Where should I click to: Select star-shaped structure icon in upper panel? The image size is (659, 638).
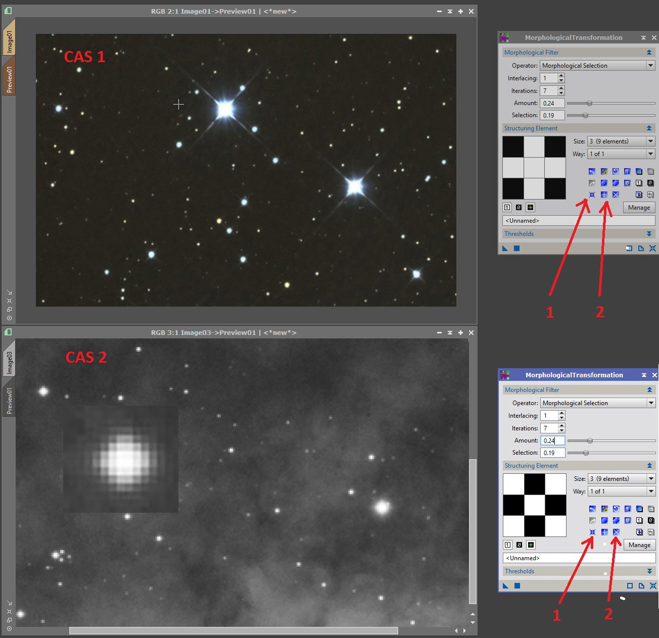592,194
